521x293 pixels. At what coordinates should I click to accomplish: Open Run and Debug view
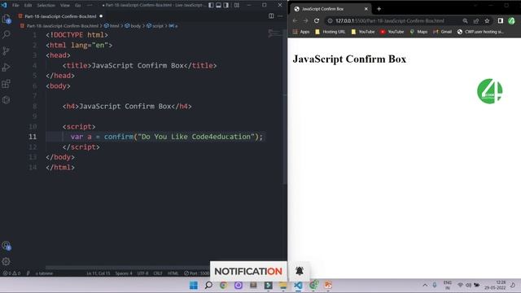click(6, 67)
